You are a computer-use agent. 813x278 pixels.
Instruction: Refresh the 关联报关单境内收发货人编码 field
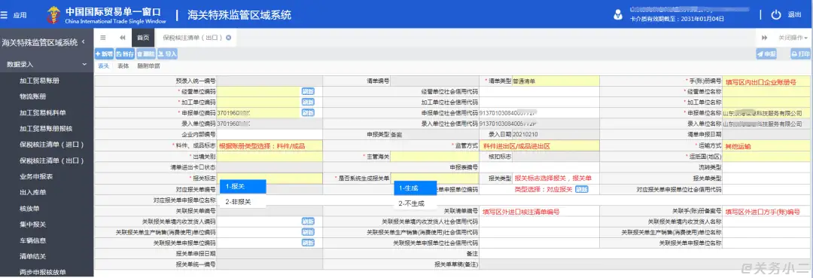pyautogui.click(x=308, y=221)
